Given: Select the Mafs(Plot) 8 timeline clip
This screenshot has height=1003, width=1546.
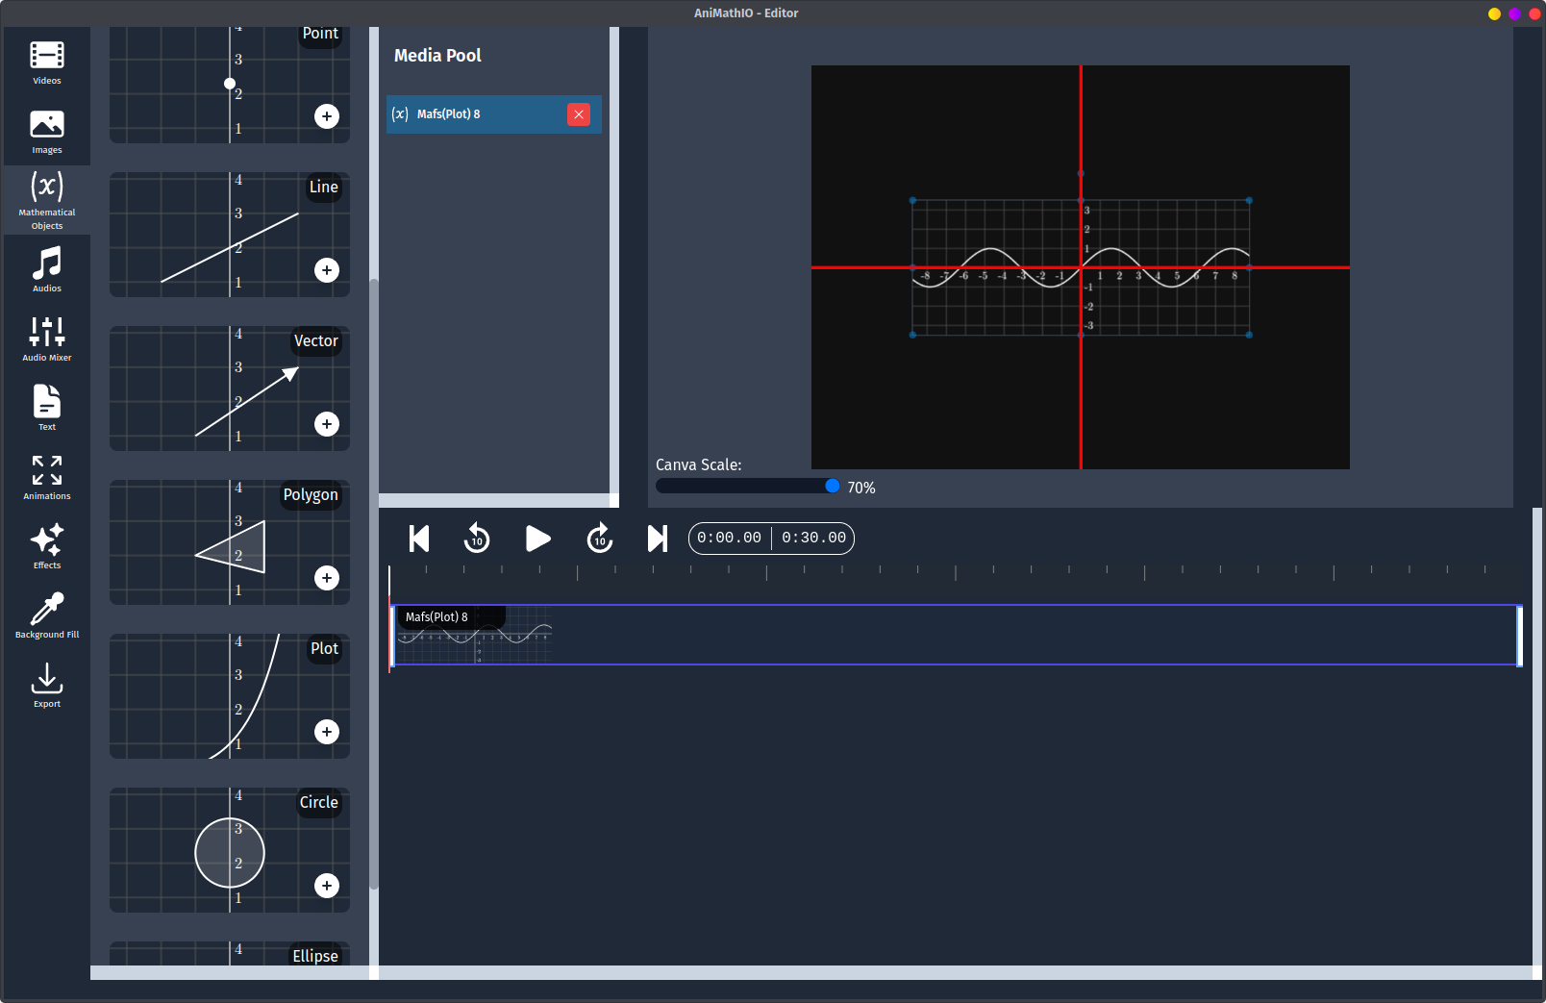Looking at the screenshot, I should (x=956, y=635).
